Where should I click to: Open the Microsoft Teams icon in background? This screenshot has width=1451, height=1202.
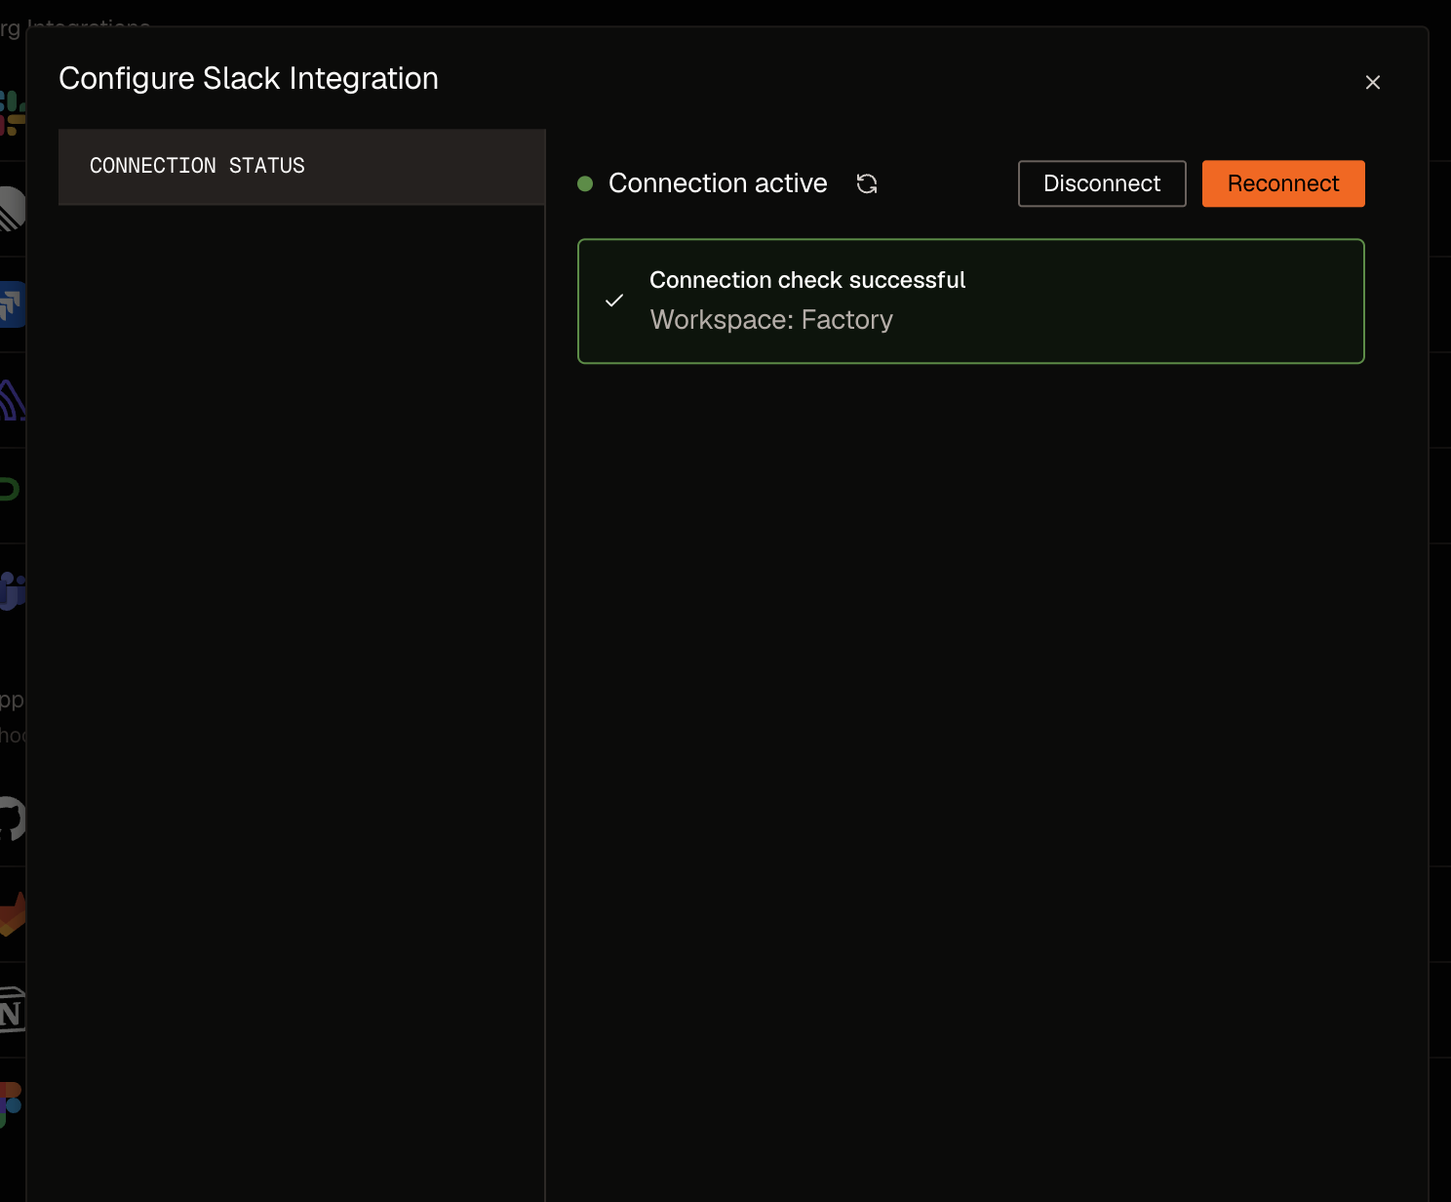[x=12, y=590]
